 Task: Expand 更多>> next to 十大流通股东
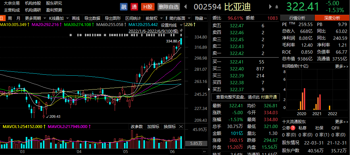click(x=341, y=122)
